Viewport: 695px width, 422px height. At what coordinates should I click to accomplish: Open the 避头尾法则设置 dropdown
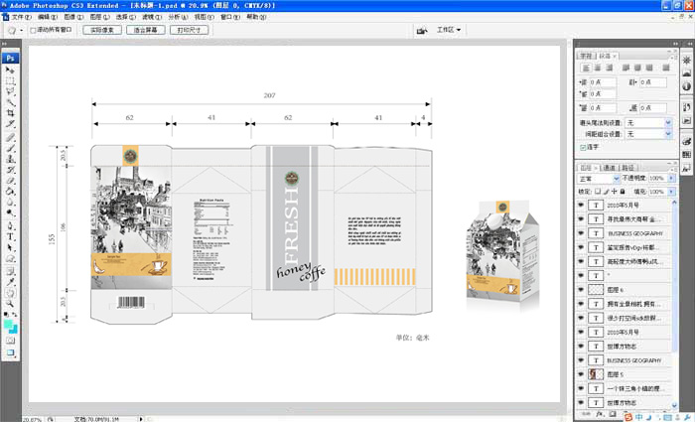pyautogui.click(x=648, y=122)
